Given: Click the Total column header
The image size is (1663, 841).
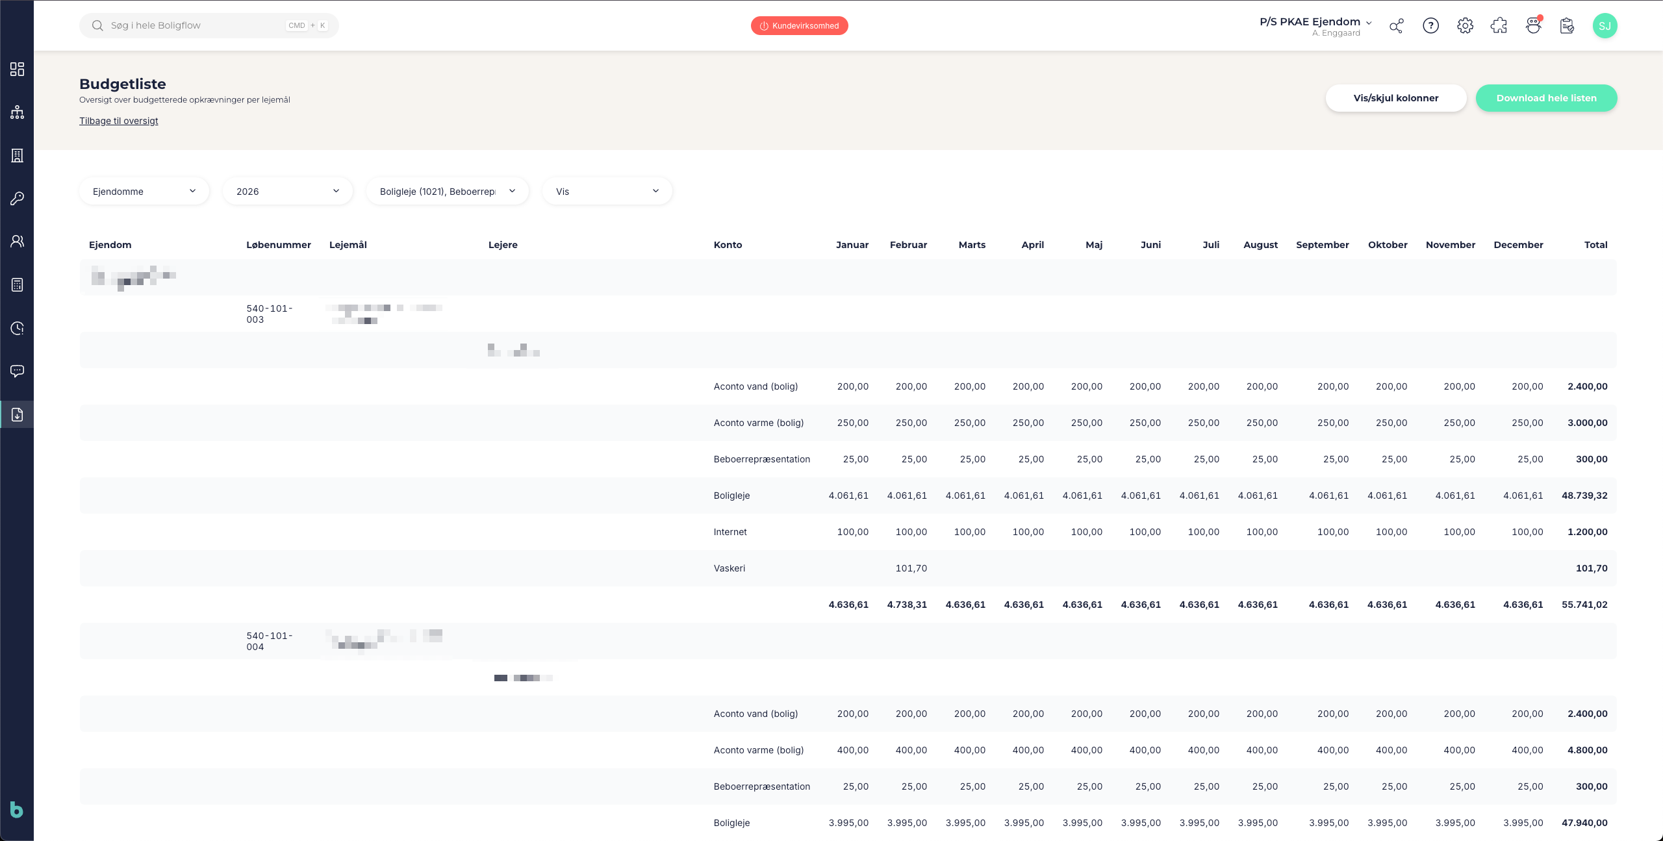Looking at the screenshot, I should [x=1595, y=245].
